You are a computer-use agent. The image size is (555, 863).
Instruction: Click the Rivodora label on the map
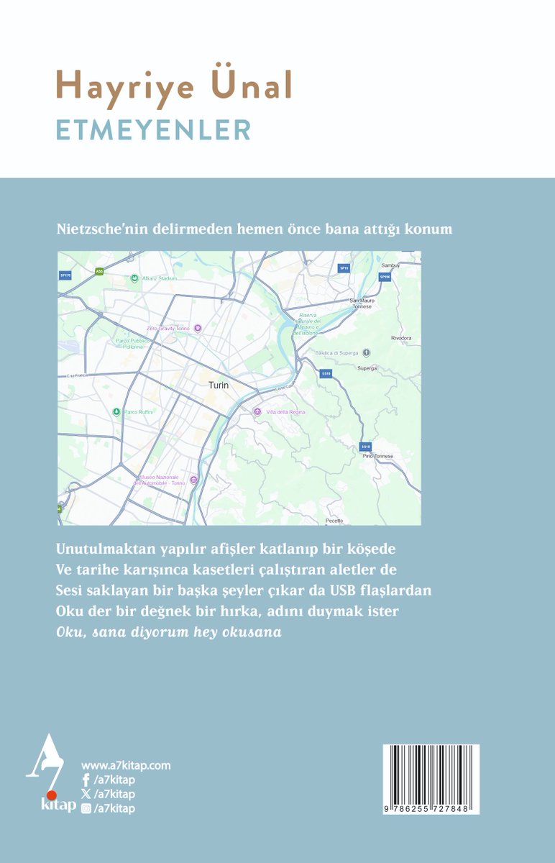(x=400, y=338)
